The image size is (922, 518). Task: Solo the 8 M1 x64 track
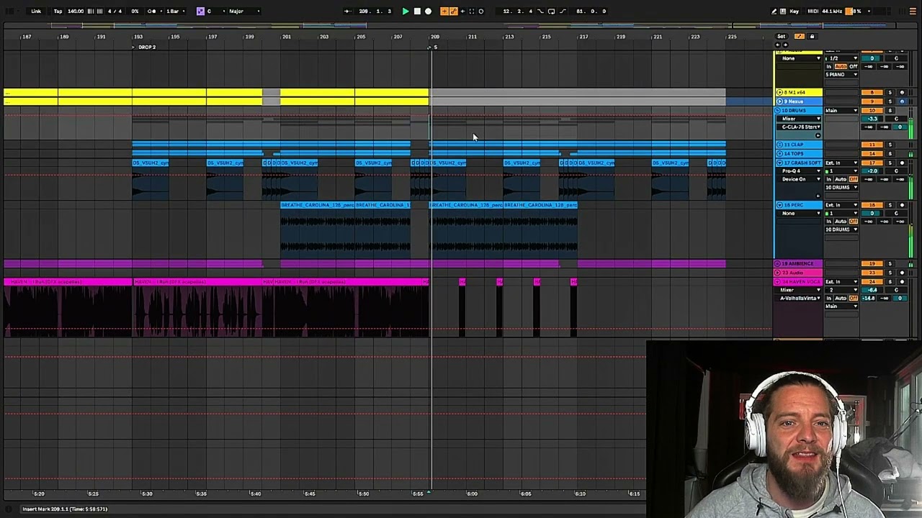tap(890, 92)
